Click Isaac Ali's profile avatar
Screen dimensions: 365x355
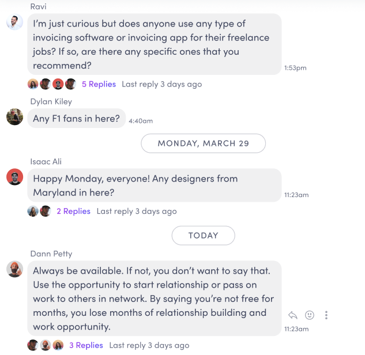14,177
